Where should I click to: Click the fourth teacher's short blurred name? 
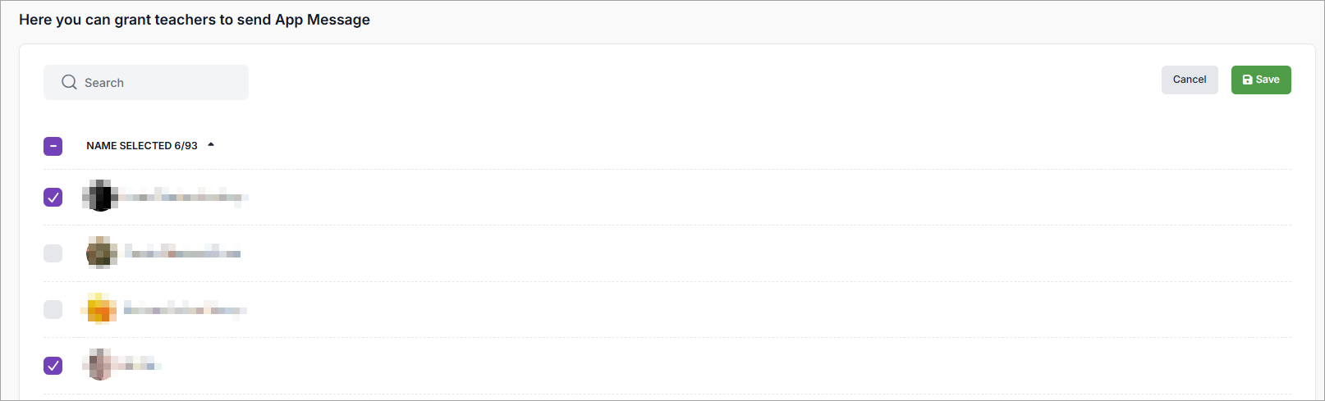click(138, 365)
